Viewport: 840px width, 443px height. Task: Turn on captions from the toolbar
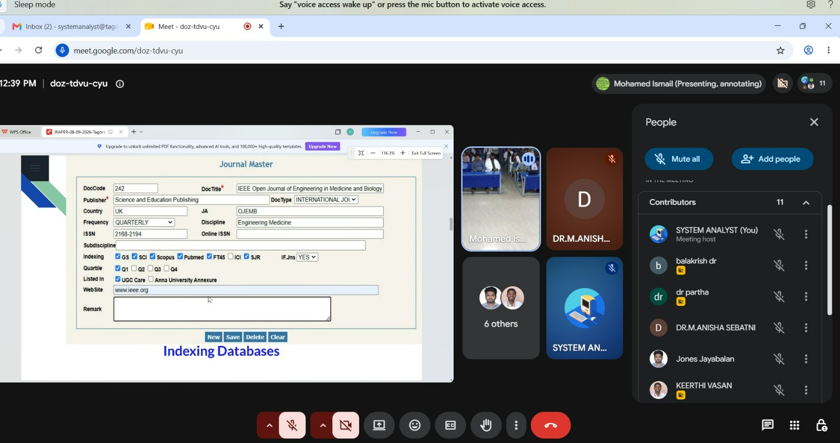point(450,425)
